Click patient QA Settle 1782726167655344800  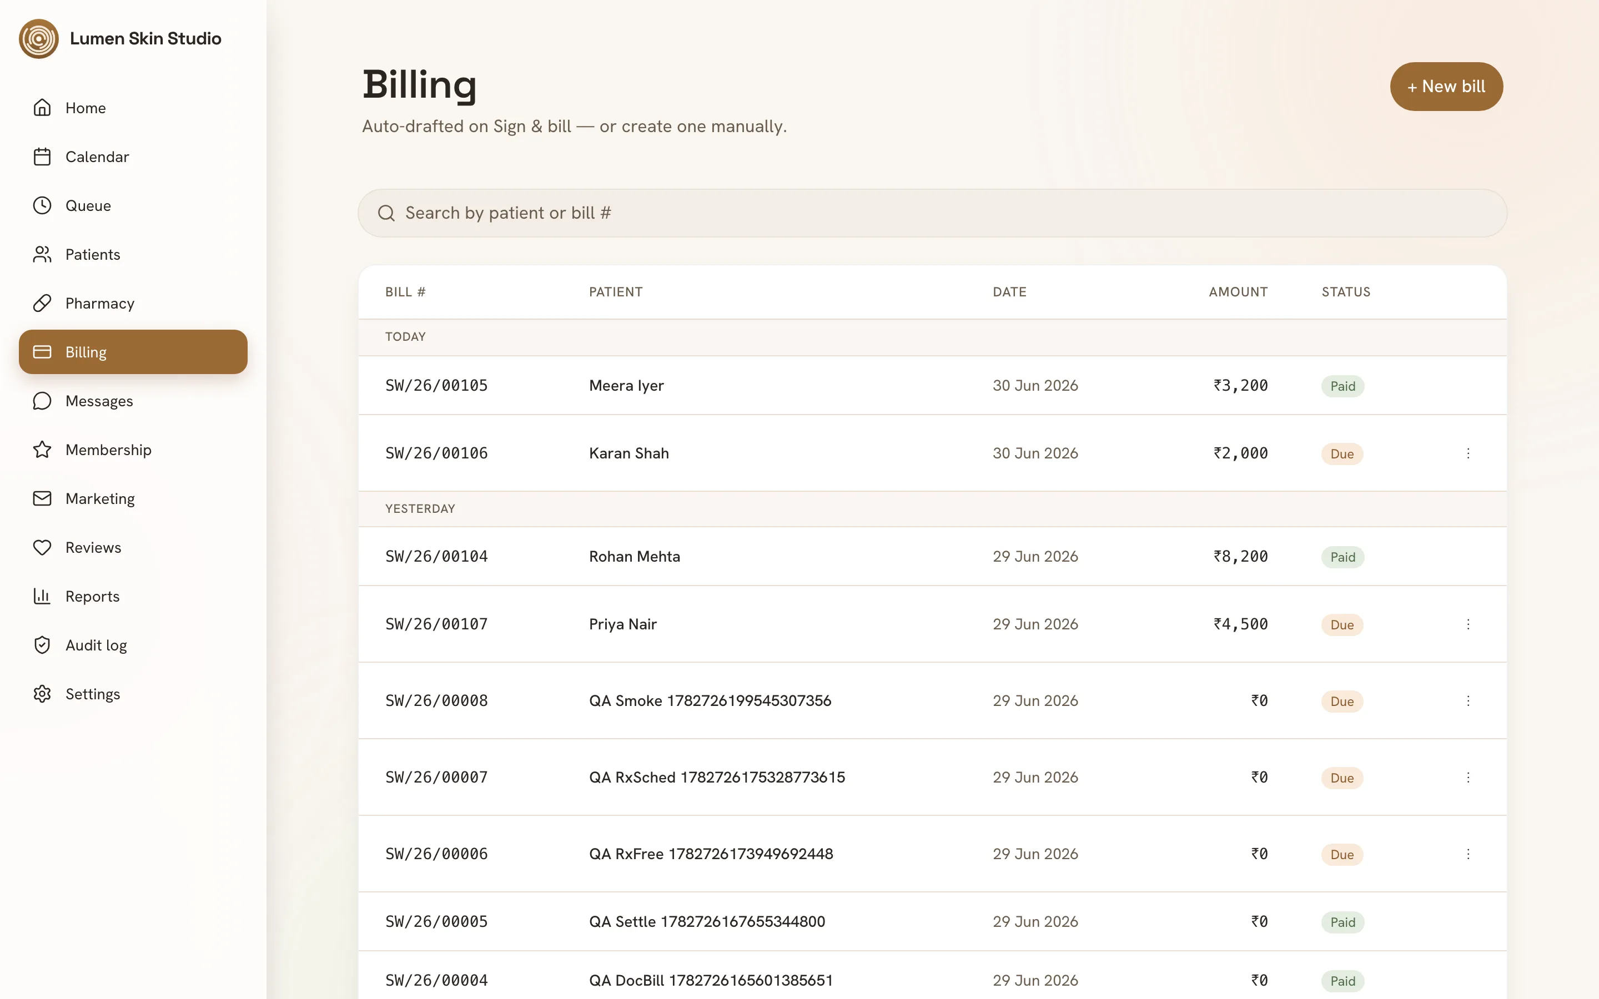point(707,922)
